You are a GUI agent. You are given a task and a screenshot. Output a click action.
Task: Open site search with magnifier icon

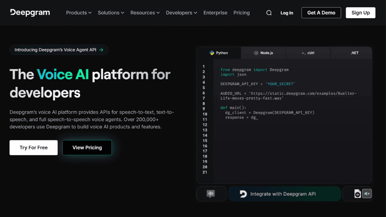[269, 13]
